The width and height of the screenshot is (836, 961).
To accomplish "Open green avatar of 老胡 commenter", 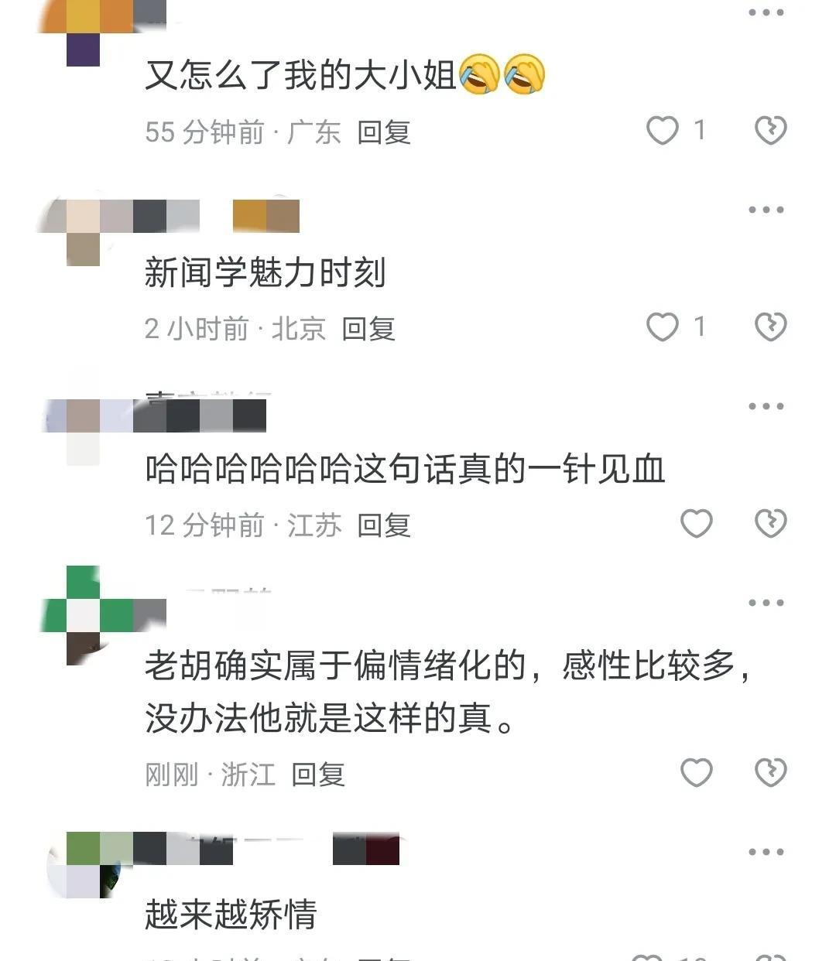I will [x=84, y=615].
